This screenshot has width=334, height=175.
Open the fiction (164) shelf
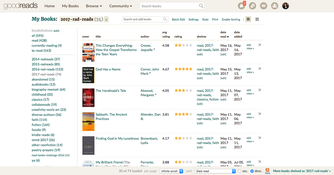(x=40, y=125)
